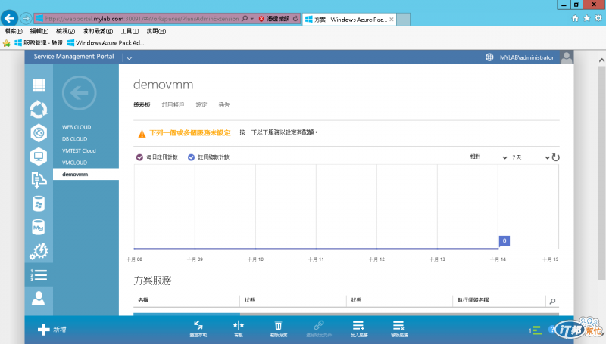Open the Plans list sidebar icon

[x=39, y=275]
